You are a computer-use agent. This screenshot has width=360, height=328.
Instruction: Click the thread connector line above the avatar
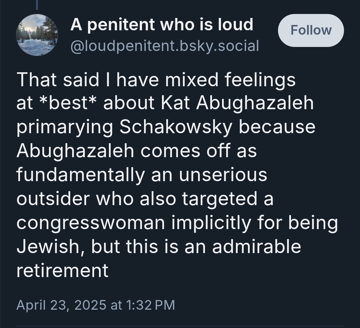coord(37,5)
